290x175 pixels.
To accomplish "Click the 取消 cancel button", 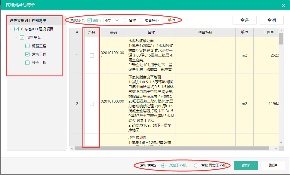I will [x=273, y=166].
